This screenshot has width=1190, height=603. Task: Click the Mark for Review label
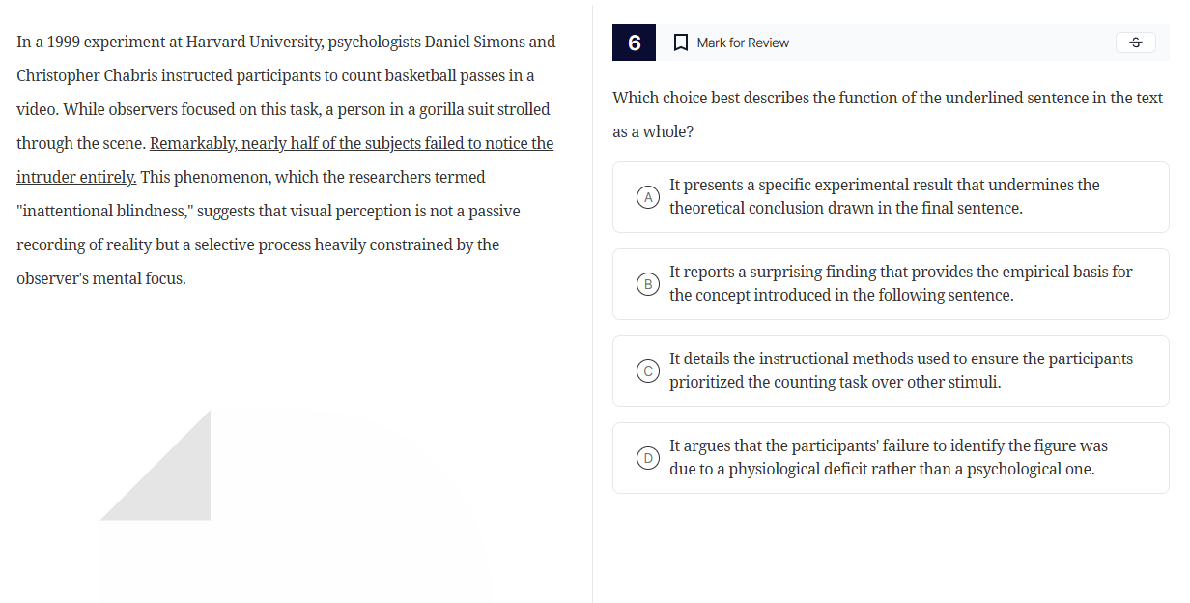coord(742,43)
